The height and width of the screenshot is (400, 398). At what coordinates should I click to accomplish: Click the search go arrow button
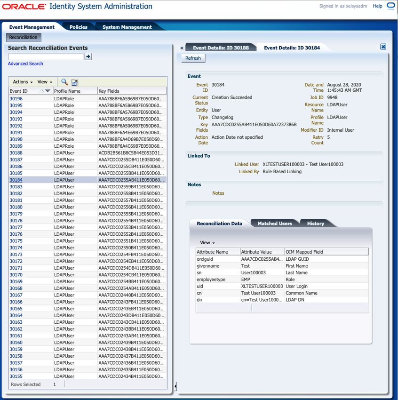(x=88, y=56)
